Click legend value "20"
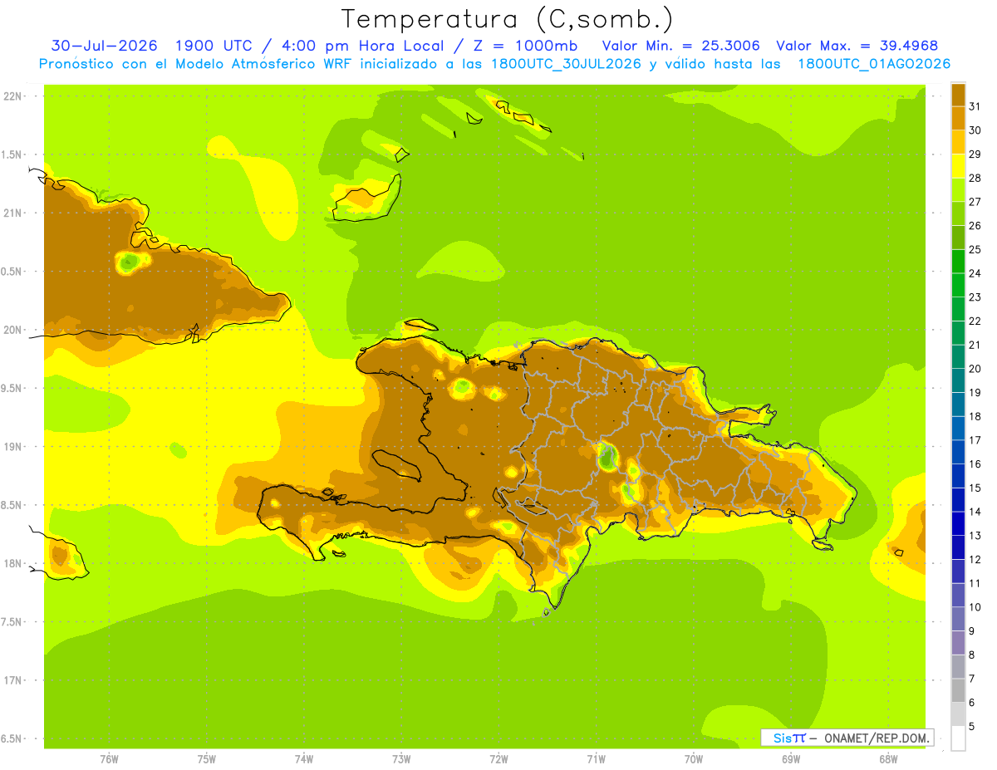997x770 pixels. (x=975, y=369)
